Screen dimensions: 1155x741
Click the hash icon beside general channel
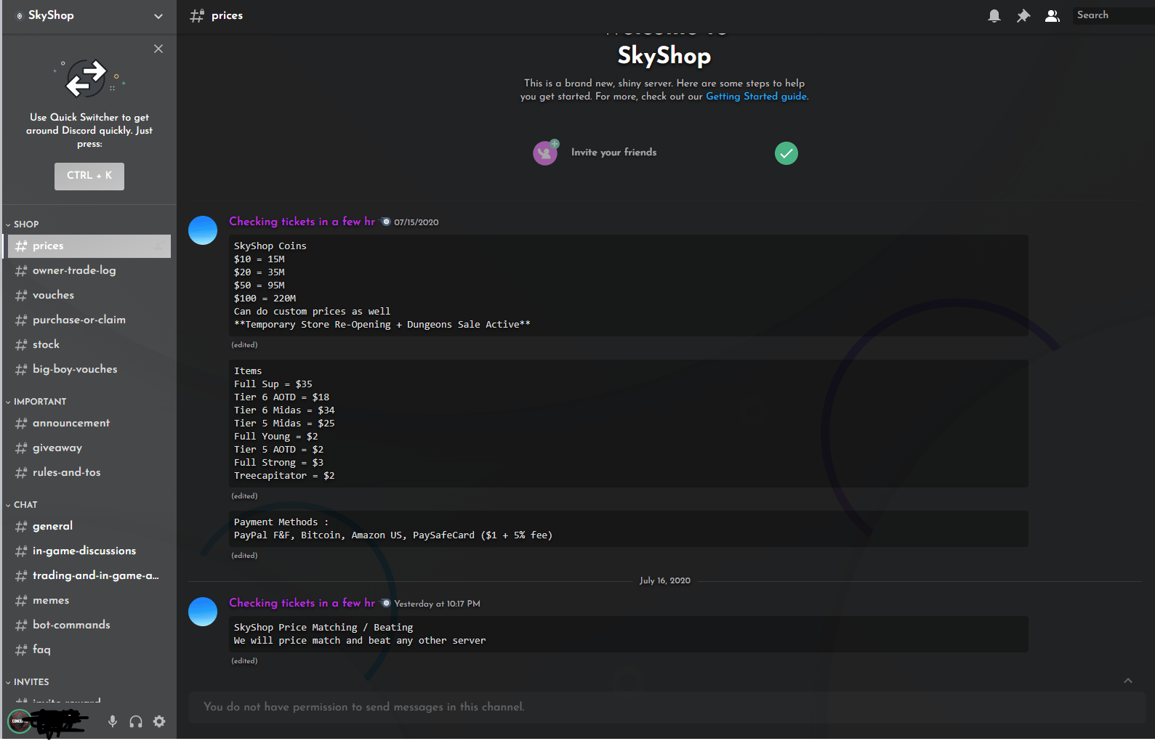tap(21, 527)
